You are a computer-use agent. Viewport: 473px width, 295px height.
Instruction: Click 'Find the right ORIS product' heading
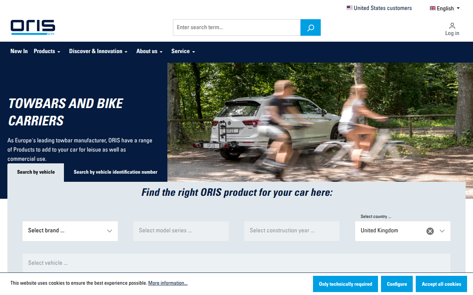237,192
